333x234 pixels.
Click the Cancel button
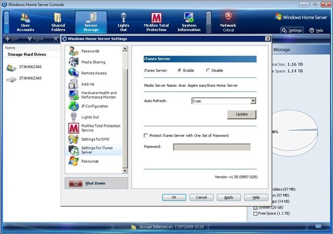[201, 198]
